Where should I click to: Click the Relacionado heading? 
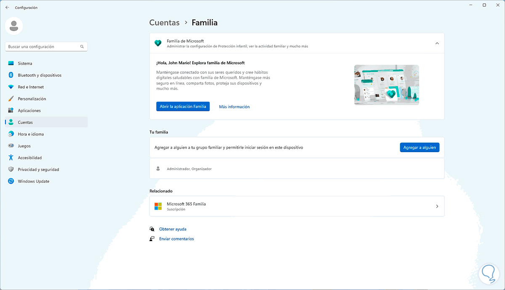tap(161, 191)
